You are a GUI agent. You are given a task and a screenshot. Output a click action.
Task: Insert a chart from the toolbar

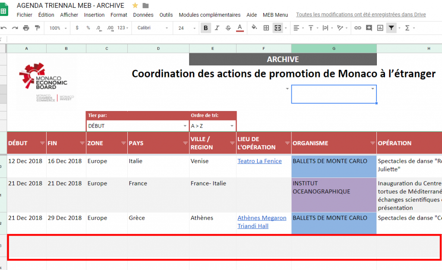tap(379, 28)
